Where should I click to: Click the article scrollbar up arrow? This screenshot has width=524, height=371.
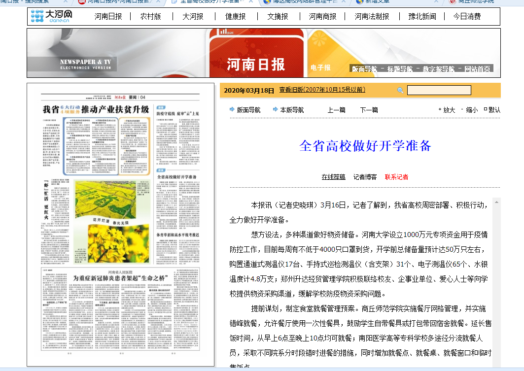click(x=496, y=202)
